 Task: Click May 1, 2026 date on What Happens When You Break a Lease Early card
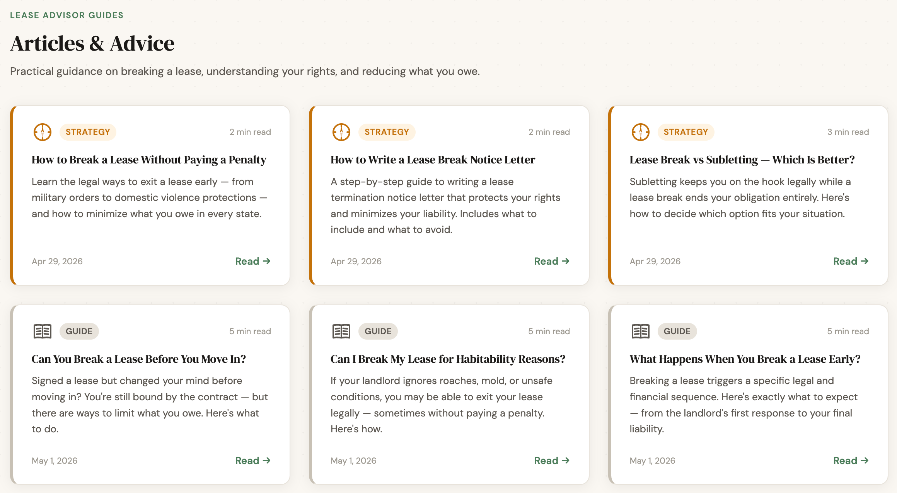(x=652, y=461)
